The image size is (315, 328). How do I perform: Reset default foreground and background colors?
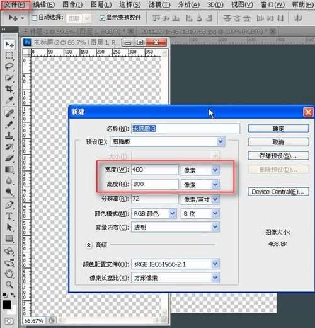(4, 295)
